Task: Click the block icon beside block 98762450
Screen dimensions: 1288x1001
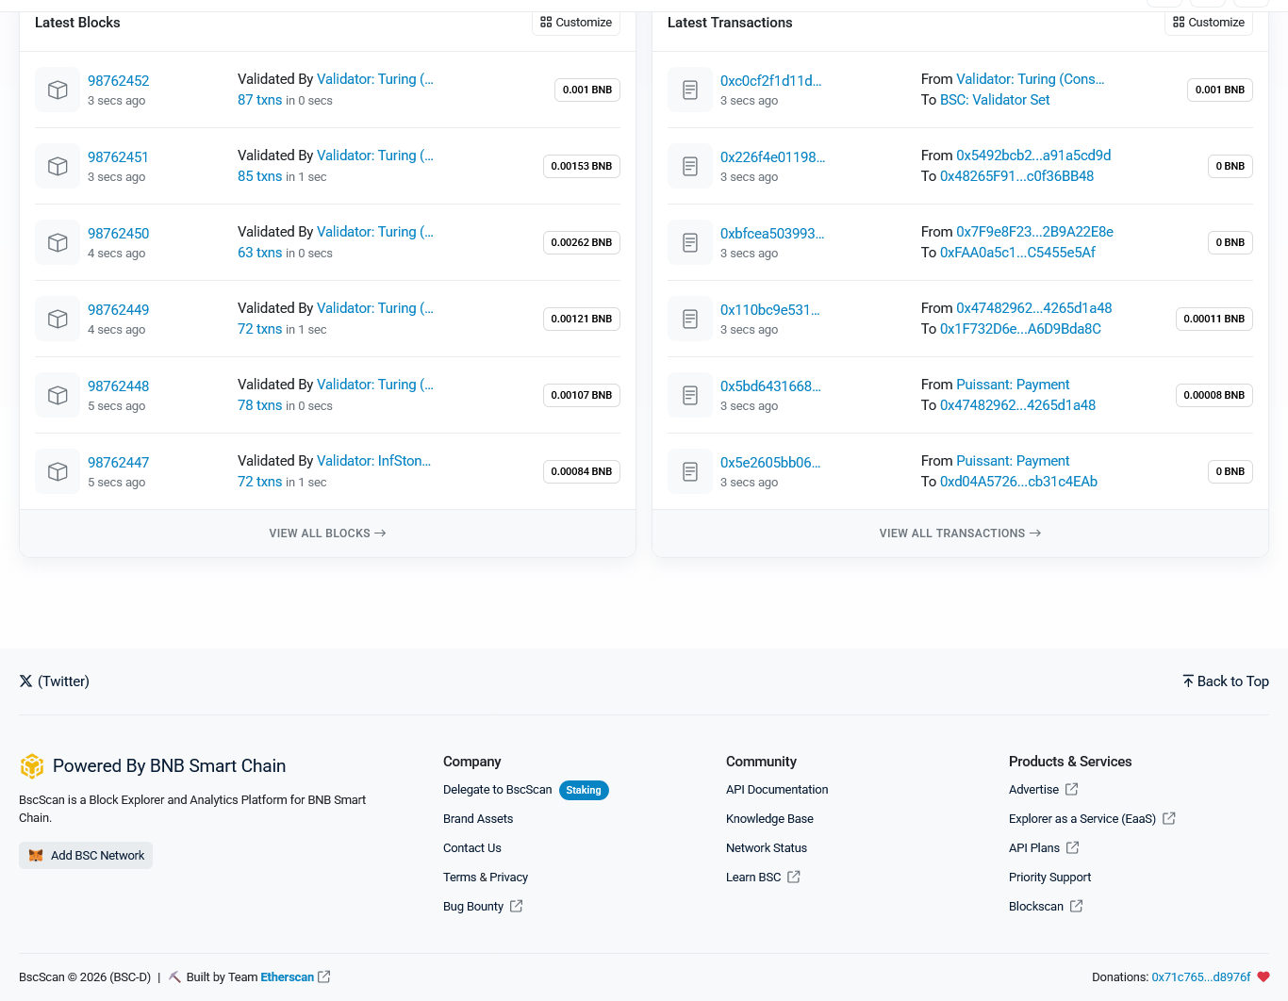Action: pos(58,242)
